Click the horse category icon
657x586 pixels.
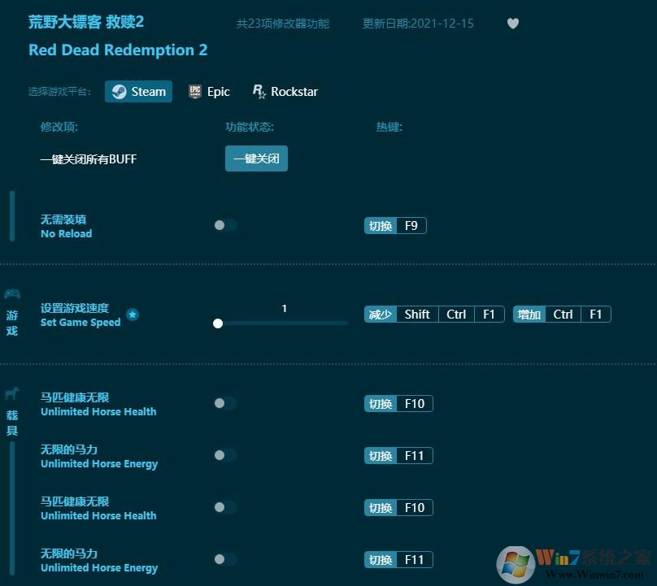point(12,393)
